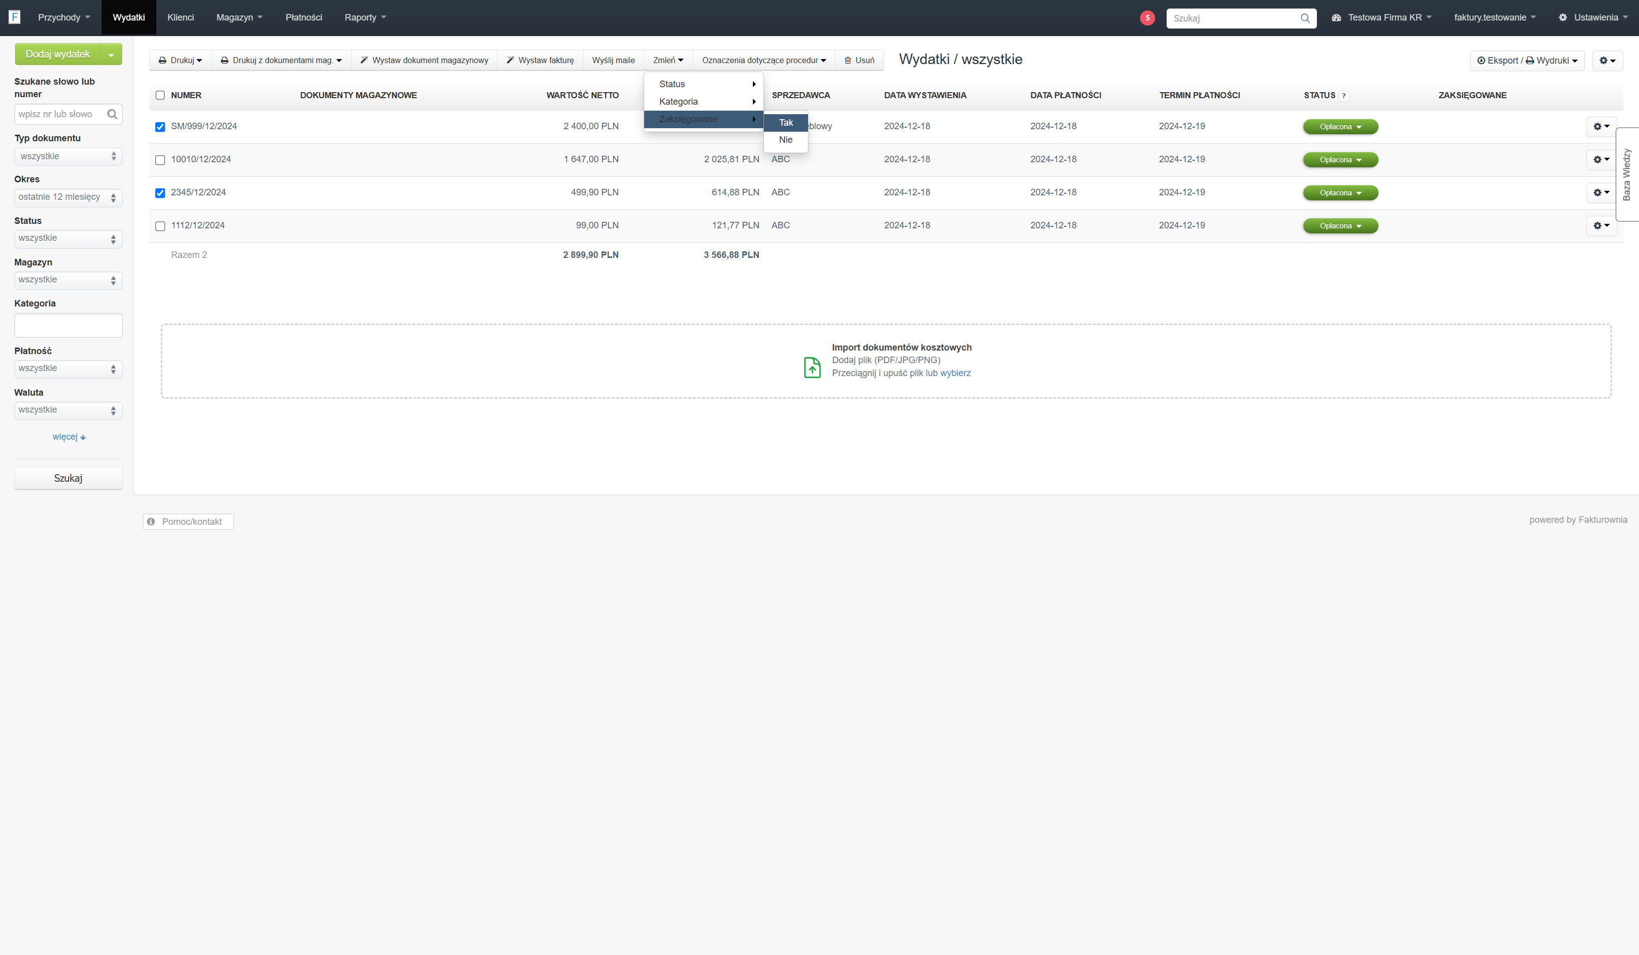Open the red notifications badge
Image resolution: width=1639 pixels, height=955 pixels.
pyautogui.click(x=1147, y=18)
